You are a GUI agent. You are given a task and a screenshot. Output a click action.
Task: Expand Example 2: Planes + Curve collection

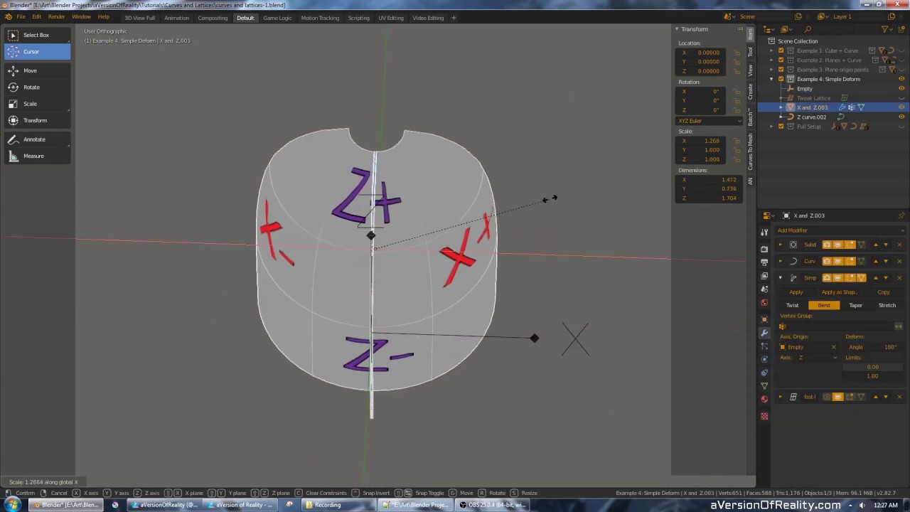pyautogui.click(x=772, y=60)
